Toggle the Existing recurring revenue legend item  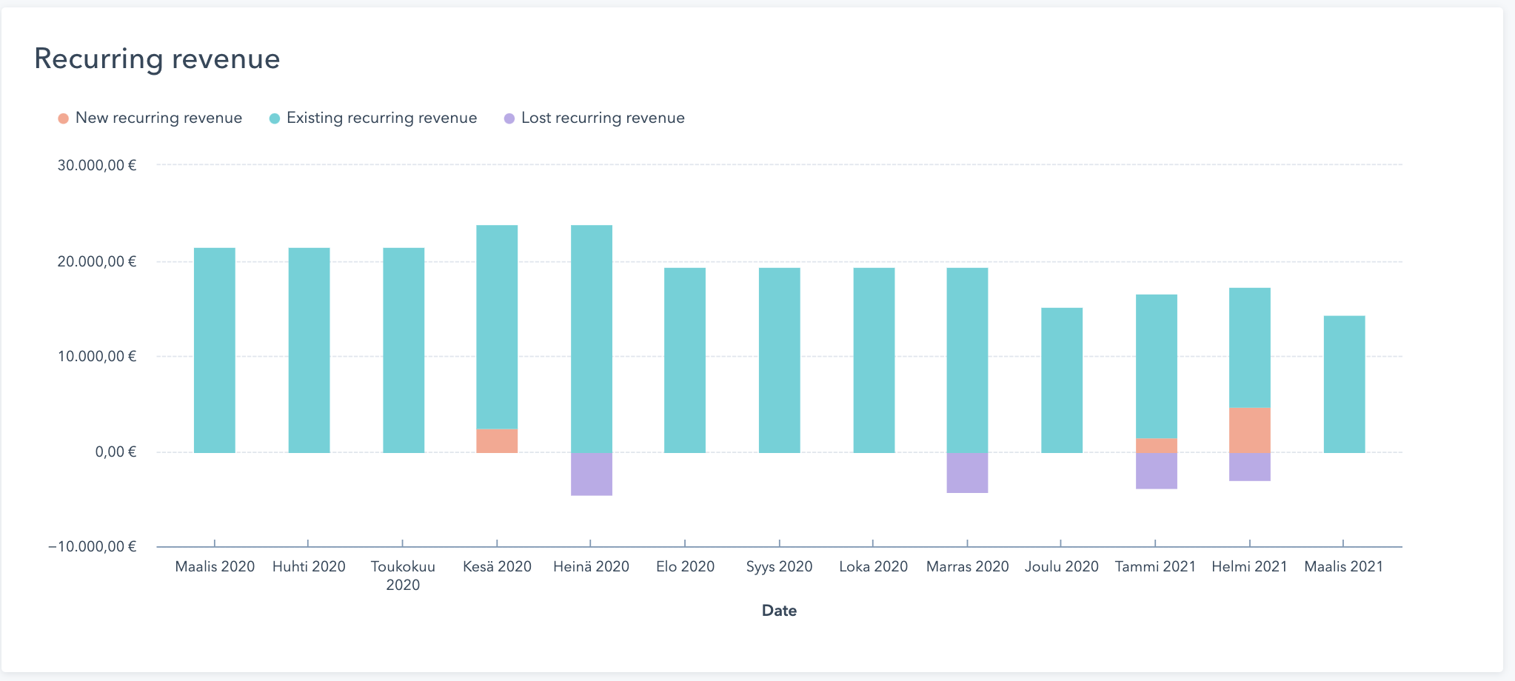[x=381, y=118]
